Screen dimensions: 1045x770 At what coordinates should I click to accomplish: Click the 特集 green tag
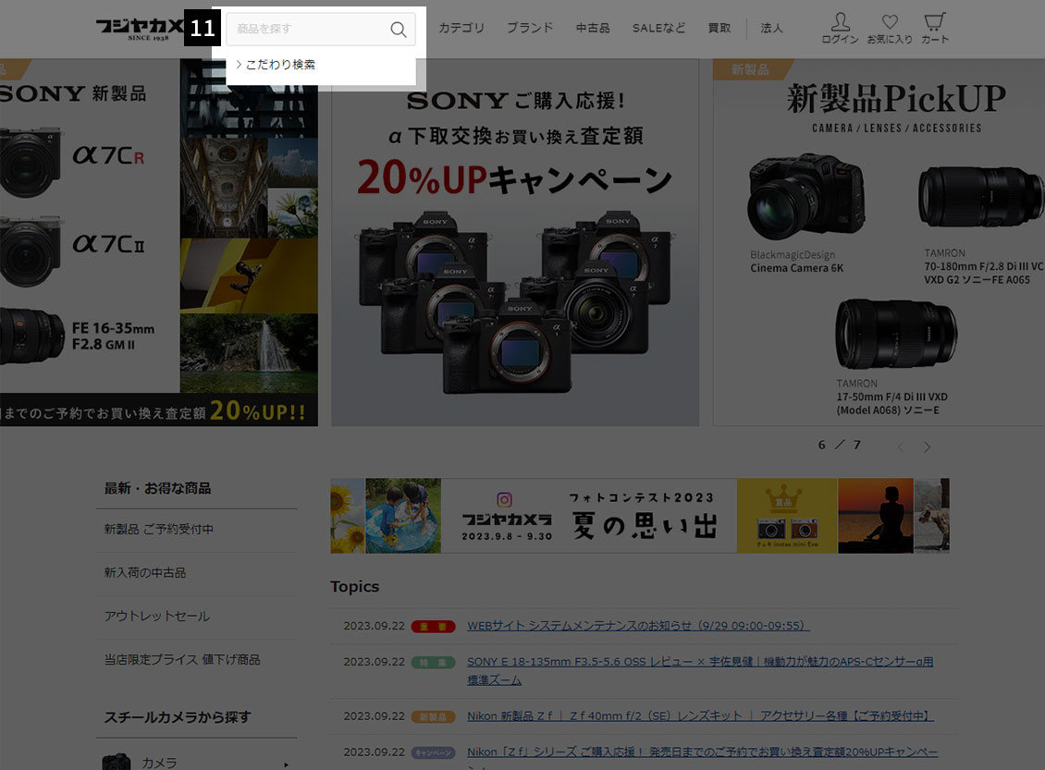click(433, 662)
